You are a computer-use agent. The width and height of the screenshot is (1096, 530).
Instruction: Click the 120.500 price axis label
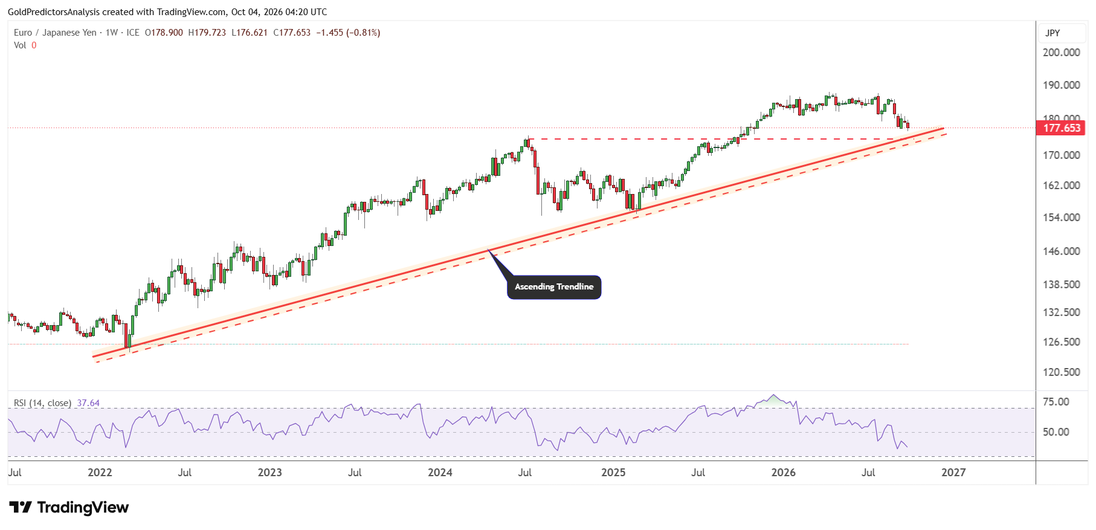click(x=1062, y=372)
